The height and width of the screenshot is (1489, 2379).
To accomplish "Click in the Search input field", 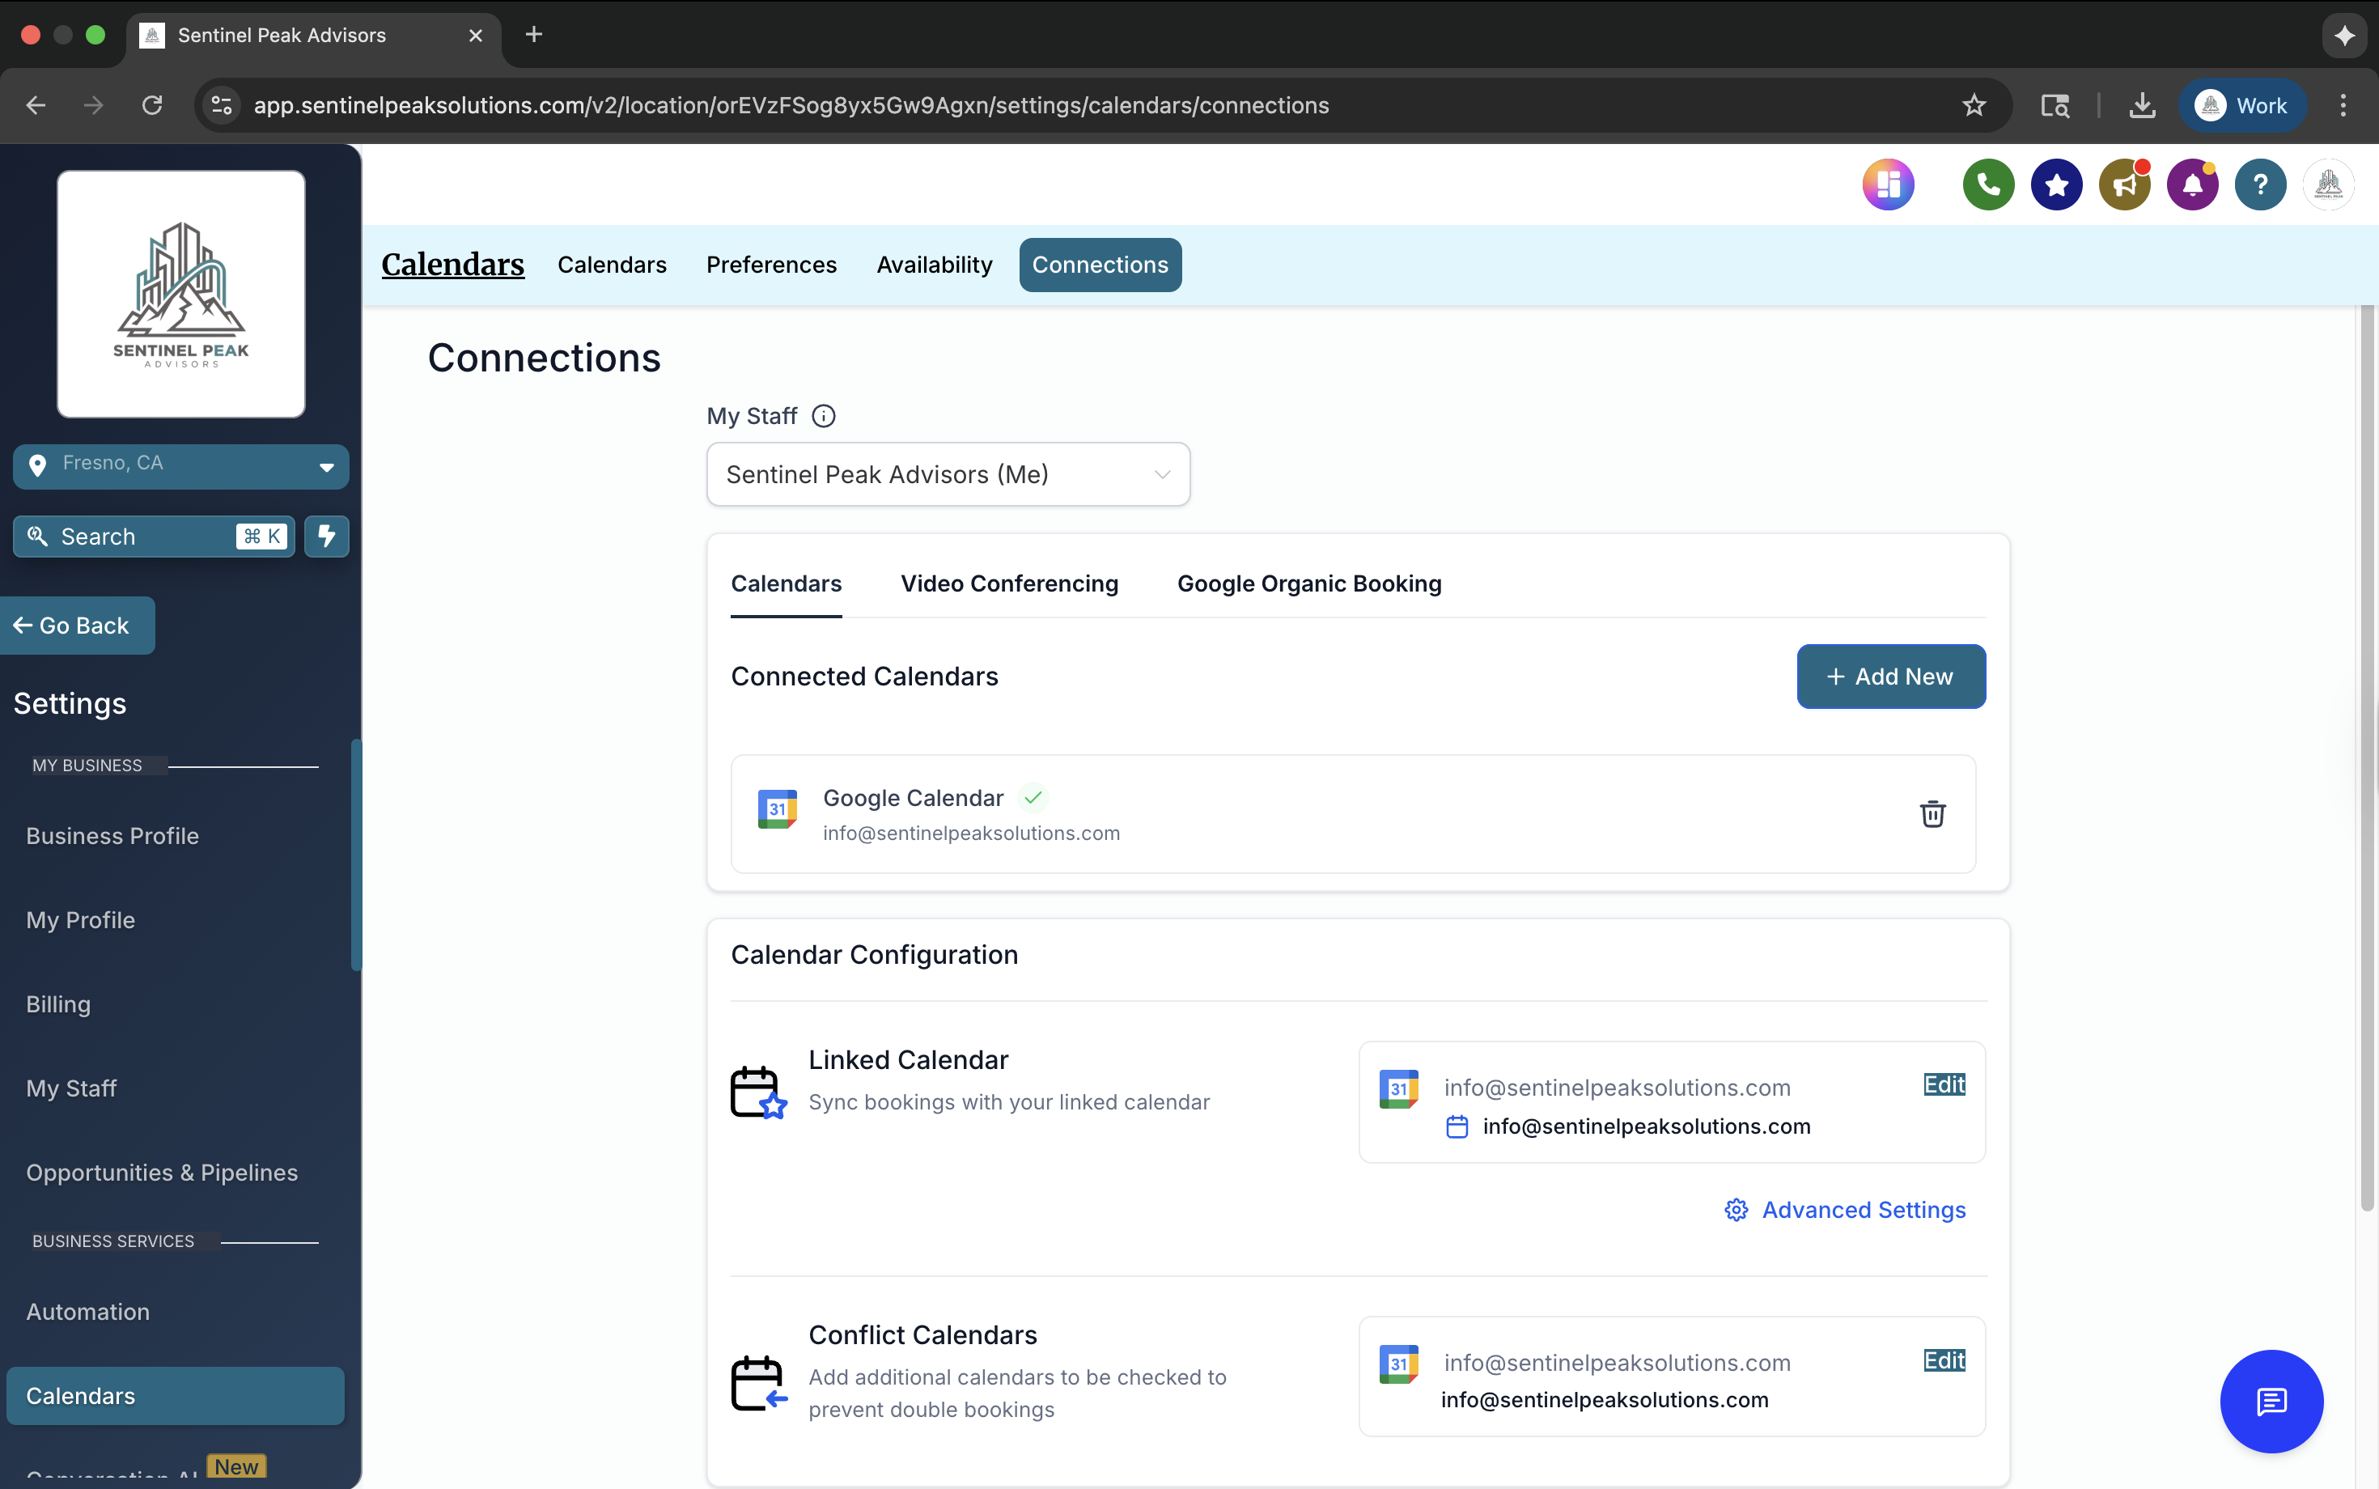I will click(128, 536).
